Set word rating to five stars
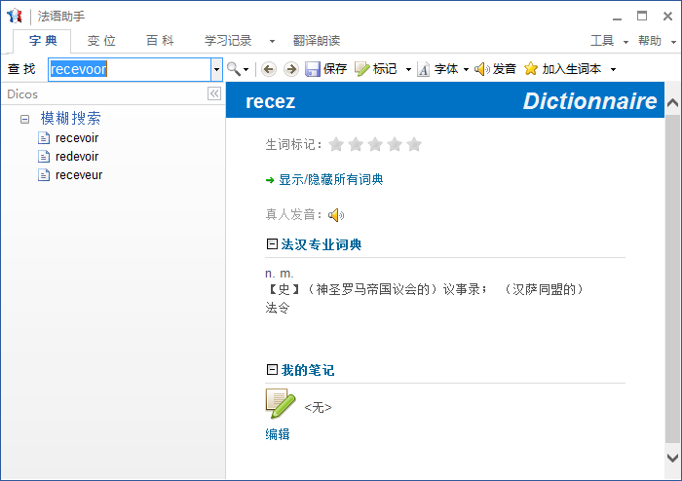The height and width of the screenshot is (481, 682). [414, 144]
